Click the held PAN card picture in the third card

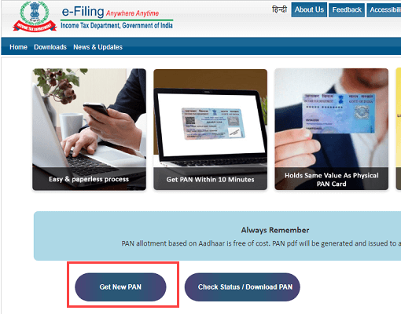(x=339, y=113)
